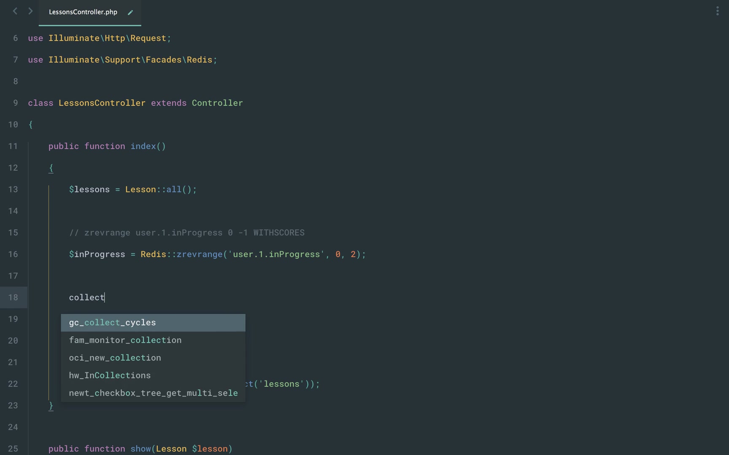
Task: Click 'Redis' in the use statement
Action: pos(200,60)
